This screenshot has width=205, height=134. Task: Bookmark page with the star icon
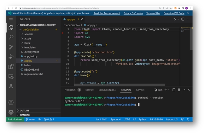pos(171,8)
